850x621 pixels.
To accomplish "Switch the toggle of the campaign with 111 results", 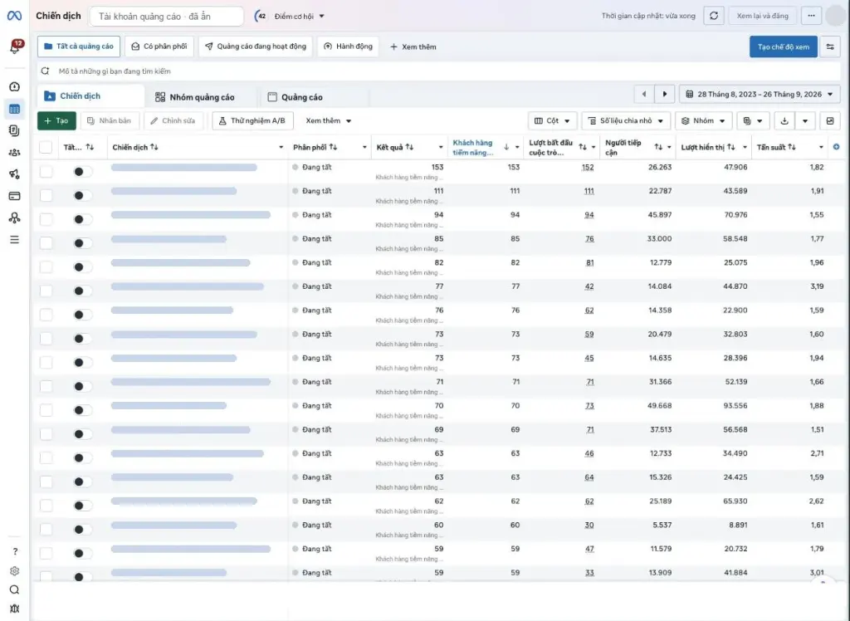I will point(82,195).
